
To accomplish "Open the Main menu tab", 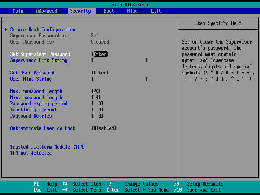I will point(18,11).
